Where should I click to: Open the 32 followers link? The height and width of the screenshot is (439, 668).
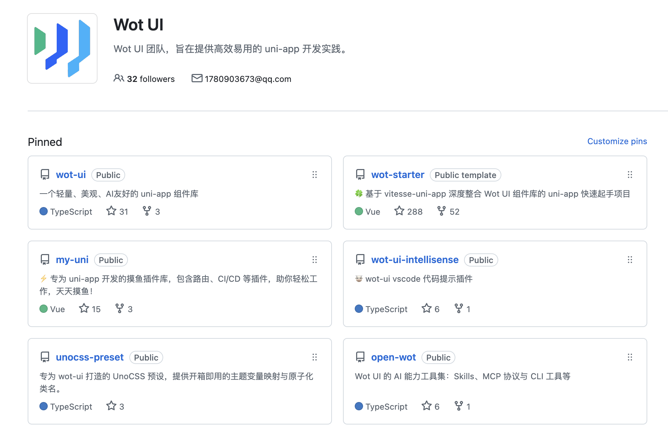click(x=145, y=79)
